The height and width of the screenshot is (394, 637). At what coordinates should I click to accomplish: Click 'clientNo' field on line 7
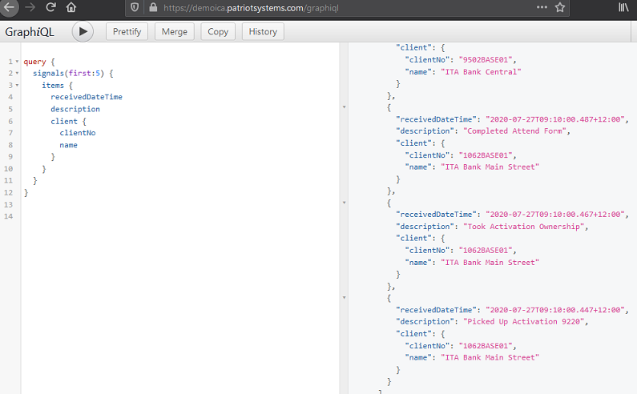click(x=78, y=133)
